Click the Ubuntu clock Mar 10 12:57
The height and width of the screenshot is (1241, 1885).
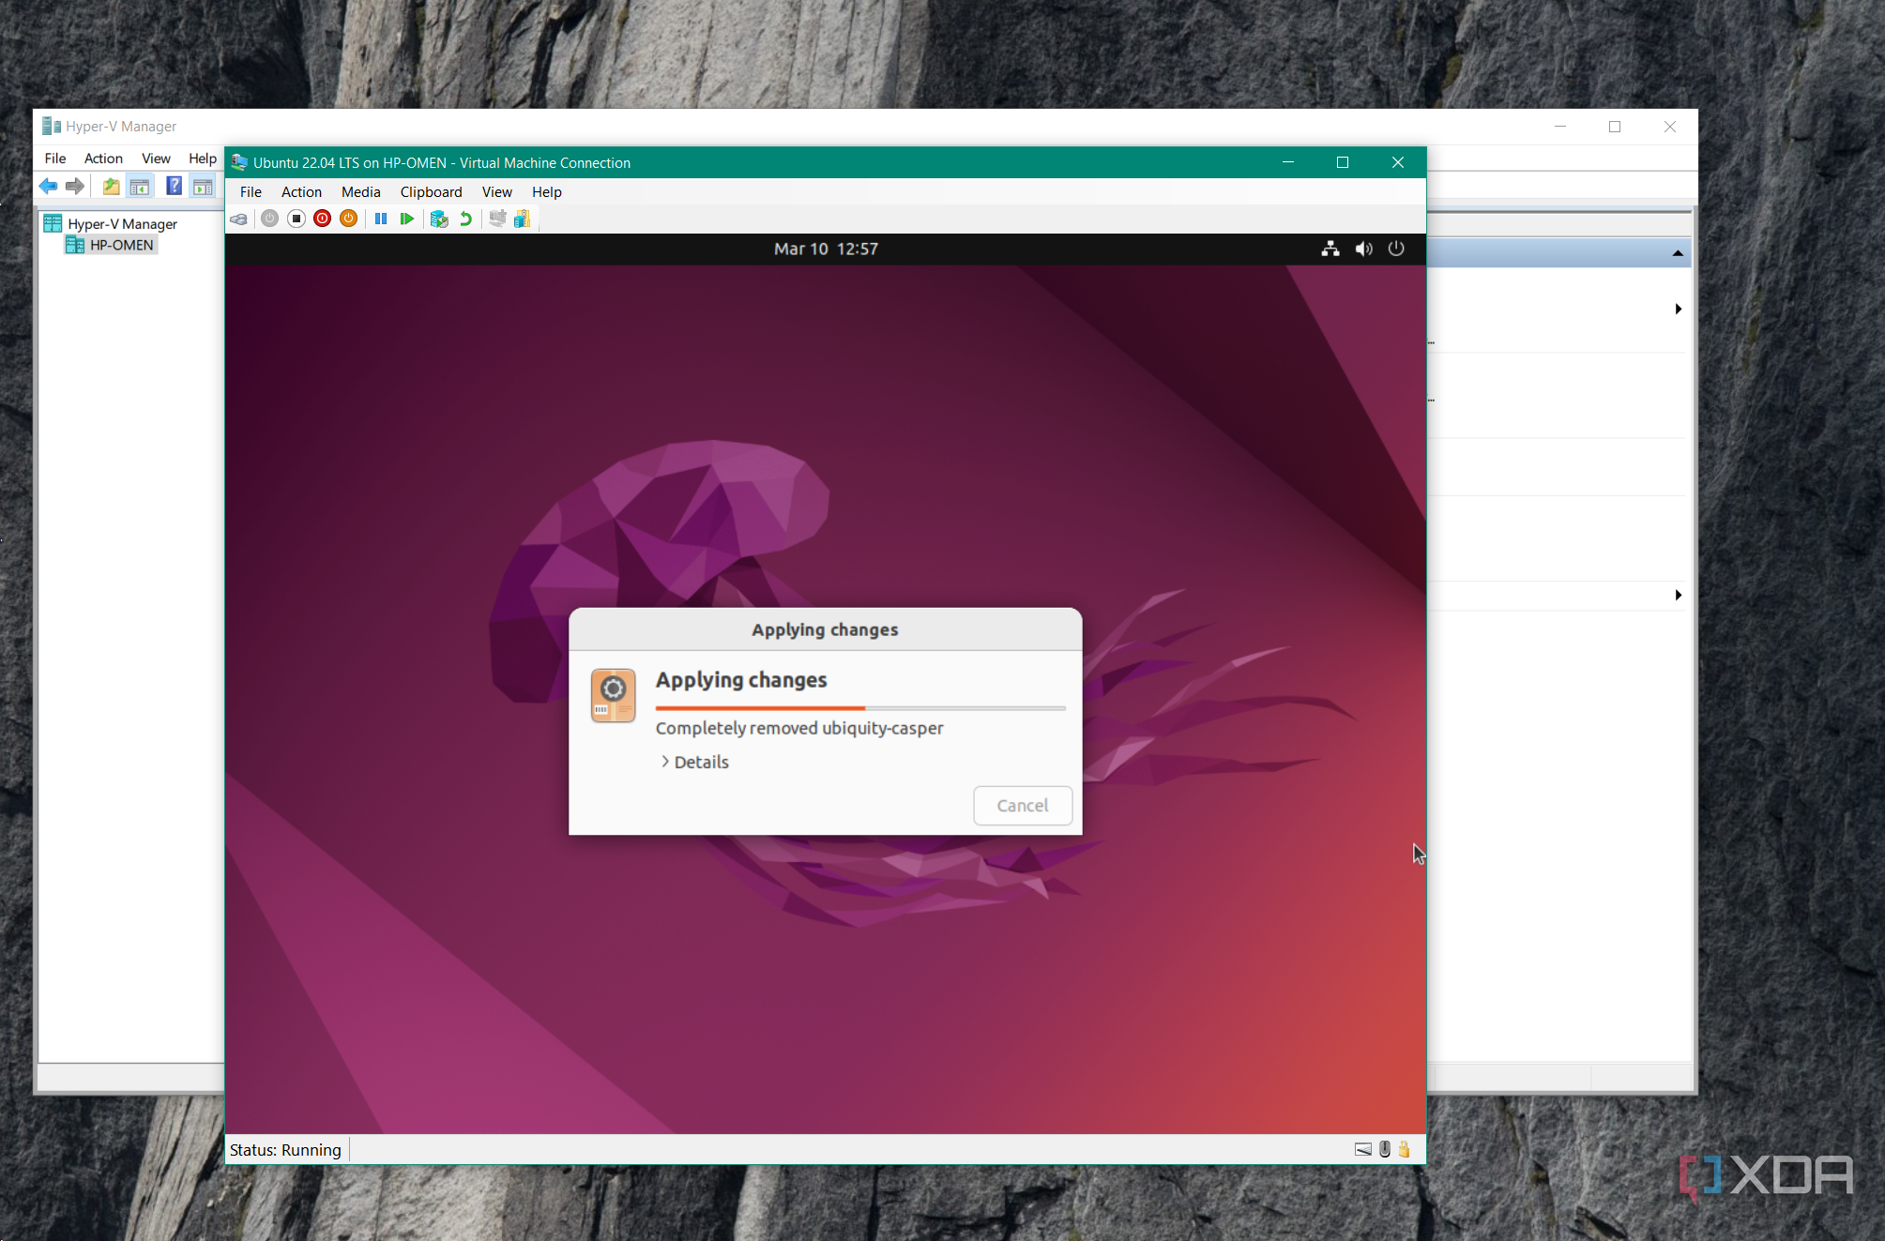826,249
